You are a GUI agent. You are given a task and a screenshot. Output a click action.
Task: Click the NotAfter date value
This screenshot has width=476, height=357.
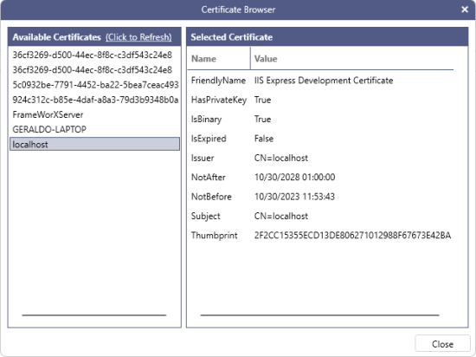[x=294, y=177]
